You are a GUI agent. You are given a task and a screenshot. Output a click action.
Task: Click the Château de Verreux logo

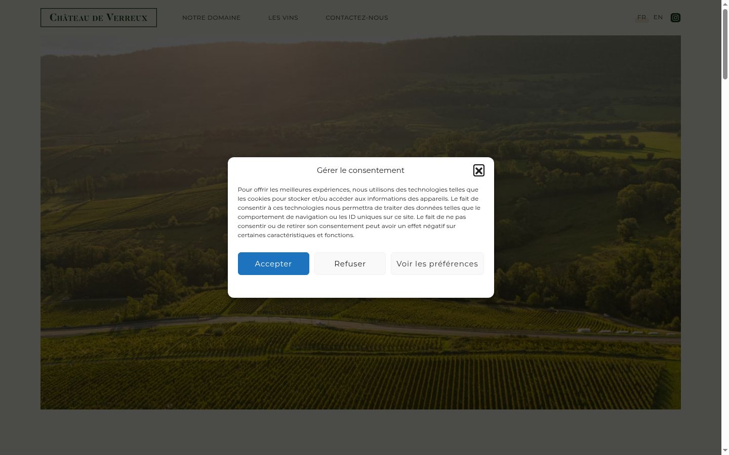coord(99,18)
